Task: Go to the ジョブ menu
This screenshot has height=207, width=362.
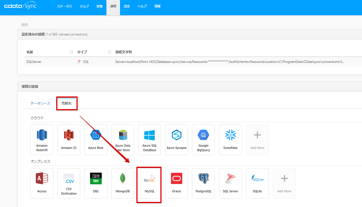Action: (84, 6)
